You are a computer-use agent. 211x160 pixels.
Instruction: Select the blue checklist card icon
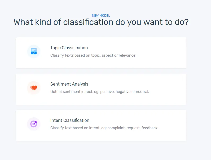point(34,51)
